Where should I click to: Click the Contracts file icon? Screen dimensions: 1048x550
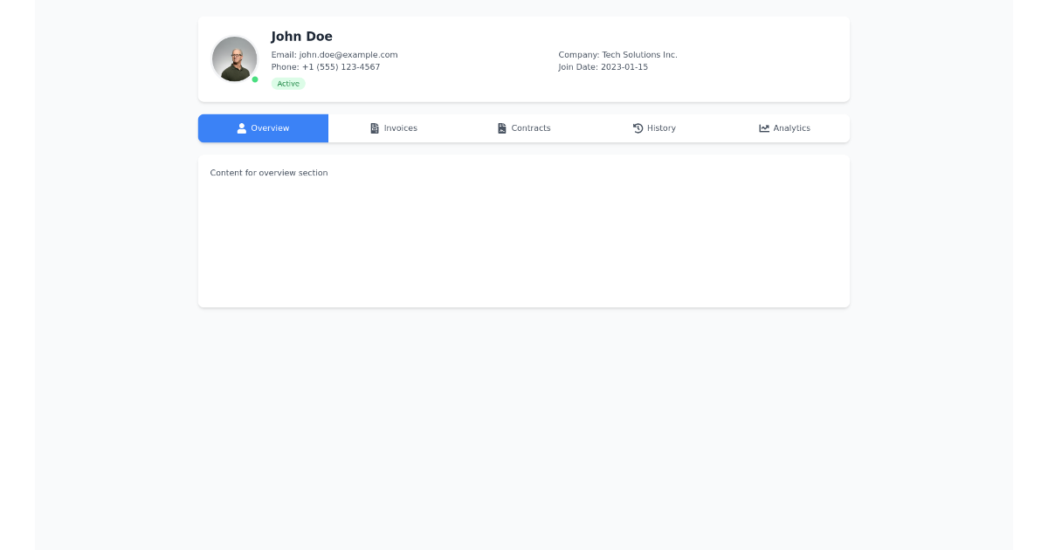[x=500, y=127]
